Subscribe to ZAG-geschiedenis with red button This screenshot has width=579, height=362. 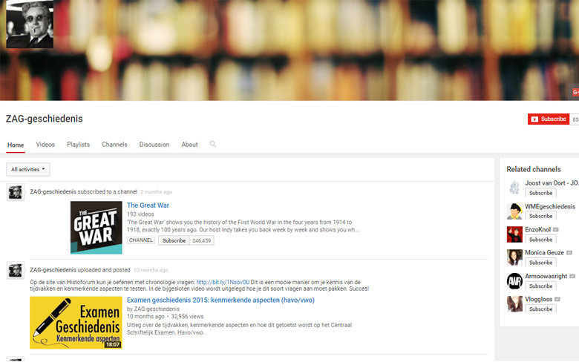[x=549, y=119]
